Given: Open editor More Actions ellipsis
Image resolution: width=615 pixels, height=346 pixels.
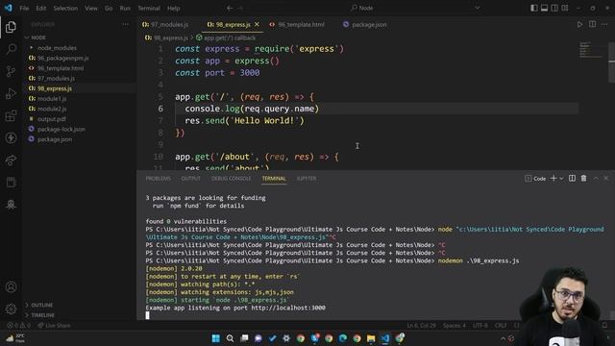Looking at the screenshot, I should point(604,24).
